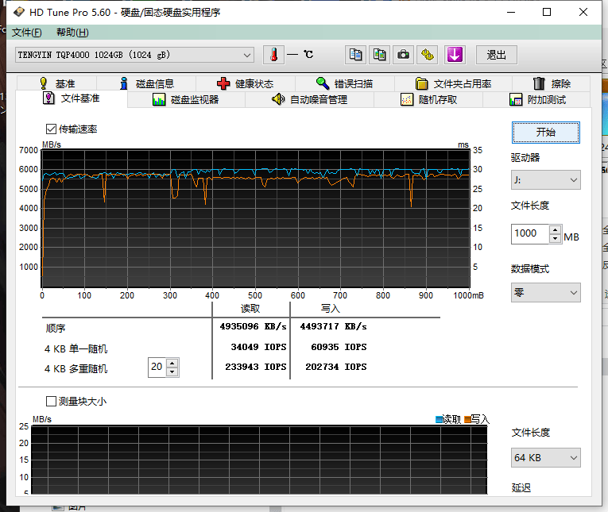Decrease file length 1000 MB spinner down
Image resolution: width=608 pixels, height=512 pixels.
(x=556, y=239)
